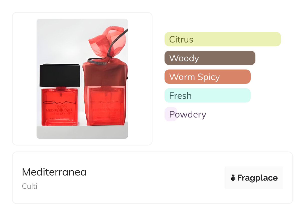Viewport: 305px width, 216px height.
Task: Click the Warm Spicy accord bar
Action: [x=207, y=77]
